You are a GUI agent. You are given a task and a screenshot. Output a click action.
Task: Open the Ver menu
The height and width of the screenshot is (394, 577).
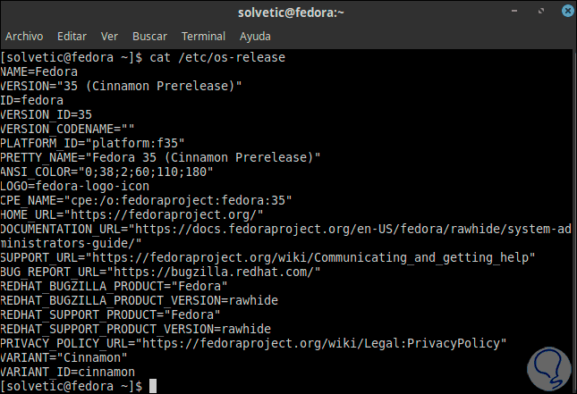[x=110, y=37]
